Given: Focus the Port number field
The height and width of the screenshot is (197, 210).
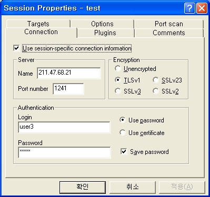Looking at the screenshot, I should click(68, 89).
